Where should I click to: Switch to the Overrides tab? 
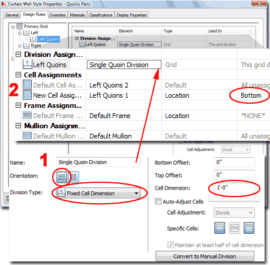[58, 15]
